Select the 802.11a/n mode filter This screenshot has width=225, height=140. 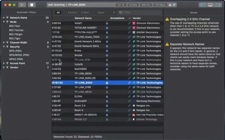[x=14, y=26]
